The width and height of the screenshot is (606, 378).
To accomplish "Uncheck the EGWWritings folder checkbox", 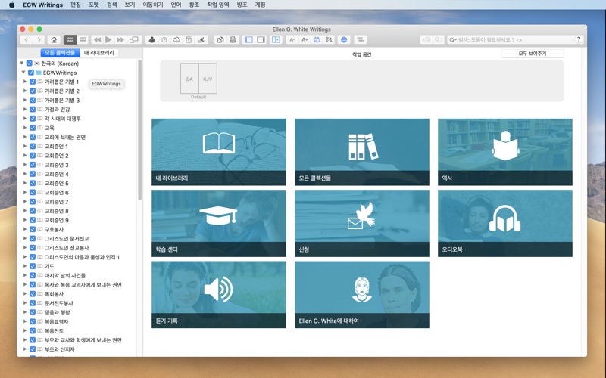I will tap(31, 73).
